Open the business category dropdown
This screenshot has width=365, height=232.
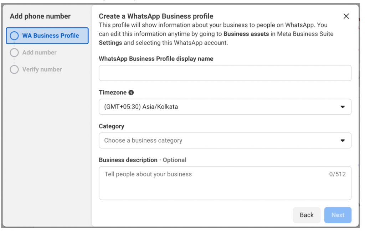[225, 141]
